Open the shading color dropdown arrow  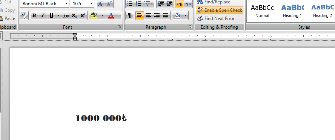click(185, 15)
